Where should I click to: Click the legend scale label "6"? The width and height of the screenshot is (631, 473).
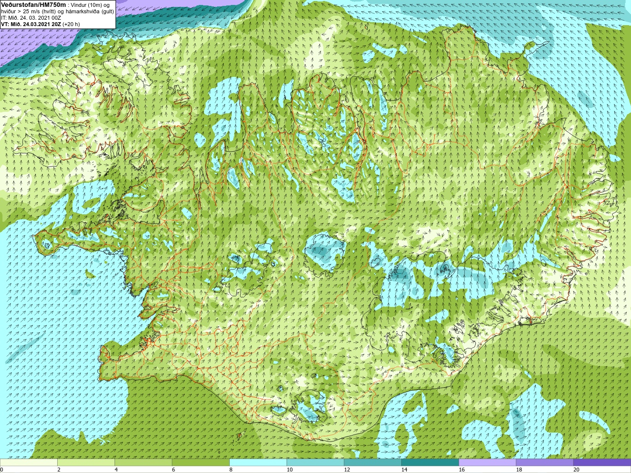pyautogui.click(x=174, y=470)
